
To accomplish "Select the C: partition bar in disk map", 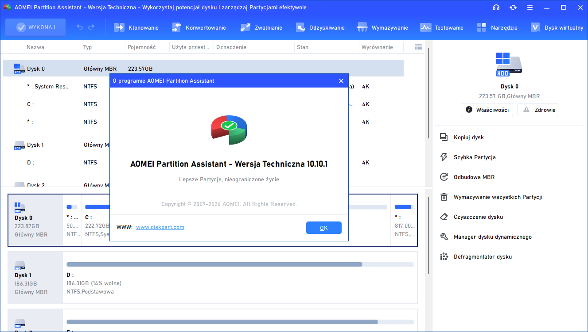I will [236, 207].
